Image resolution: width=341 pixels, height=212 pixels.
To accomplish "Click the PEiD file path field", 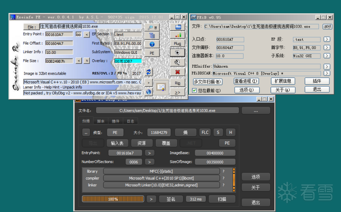I will tap(261, 26).
